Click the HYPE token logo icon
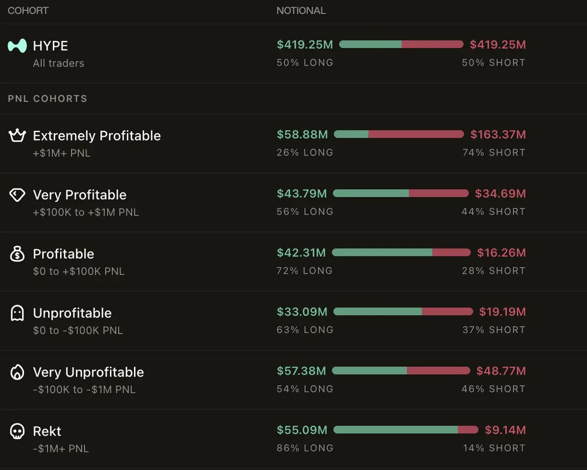The width and height of the screenshot is (587, 470). pyautogui.click(x=17, y=46)
